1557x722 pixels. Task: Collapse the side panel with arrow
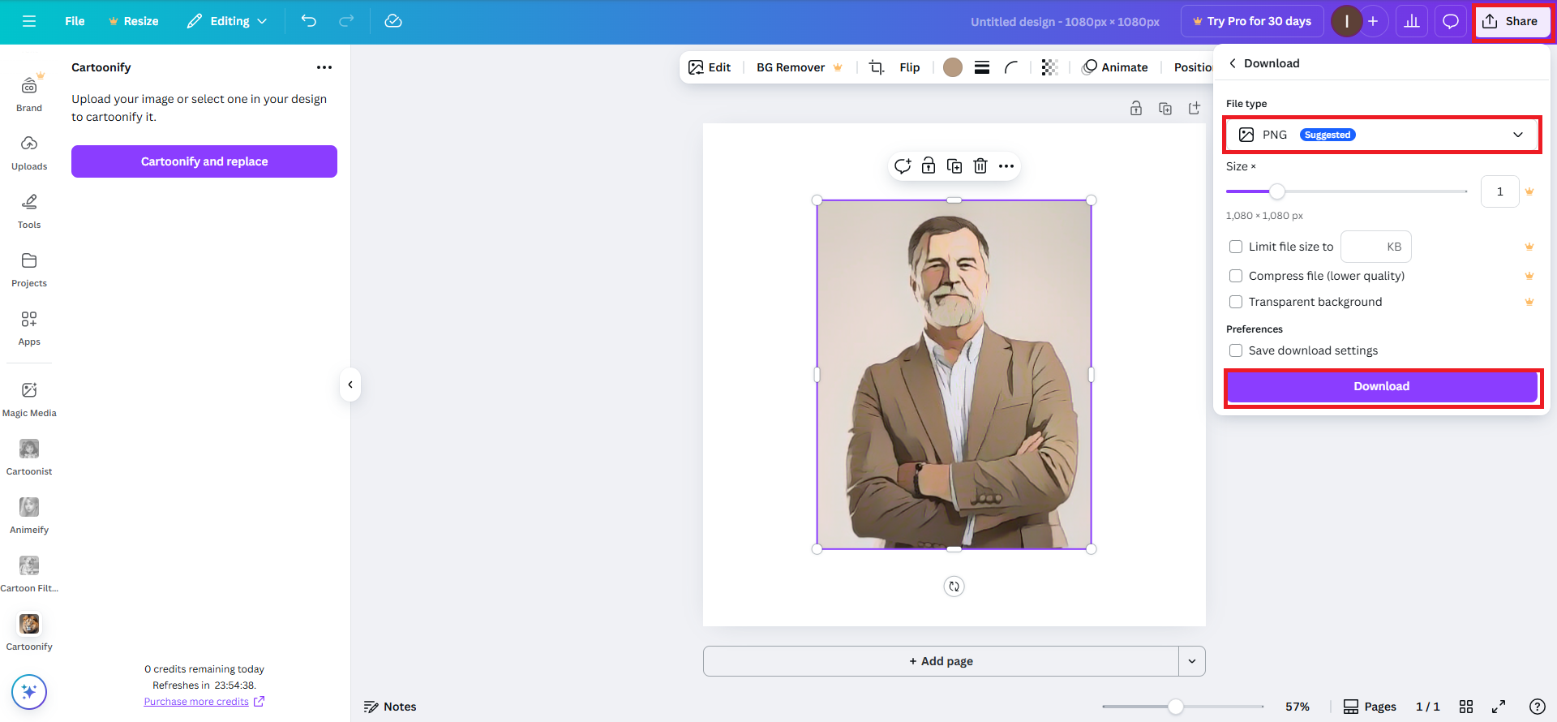click(x=350, y=385)
